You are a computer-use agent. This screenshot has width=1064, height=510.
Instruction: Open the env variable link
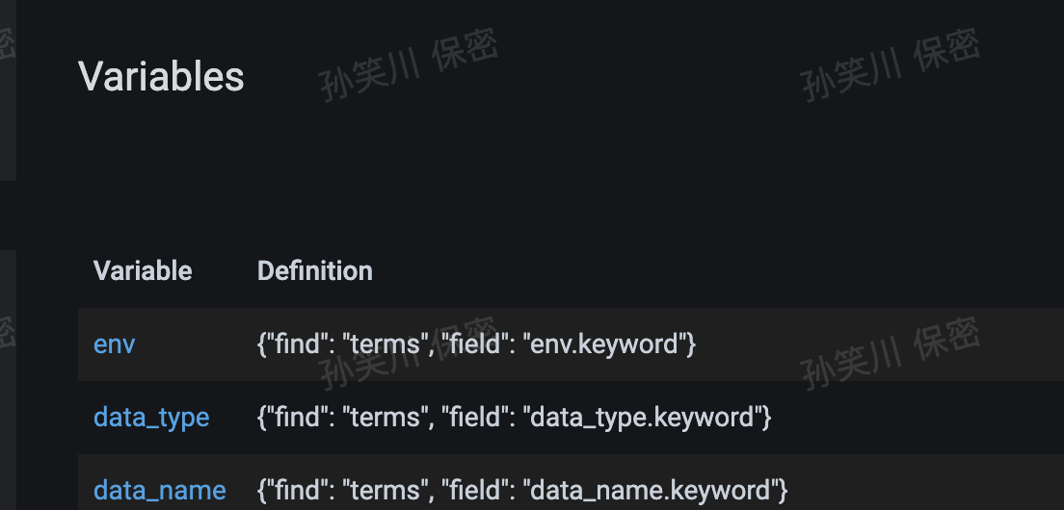click(114, 344)
